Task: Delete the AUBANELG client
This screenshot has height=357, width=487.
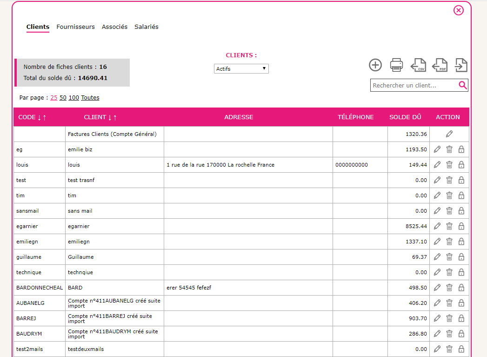Action: (x=449, y=303)
